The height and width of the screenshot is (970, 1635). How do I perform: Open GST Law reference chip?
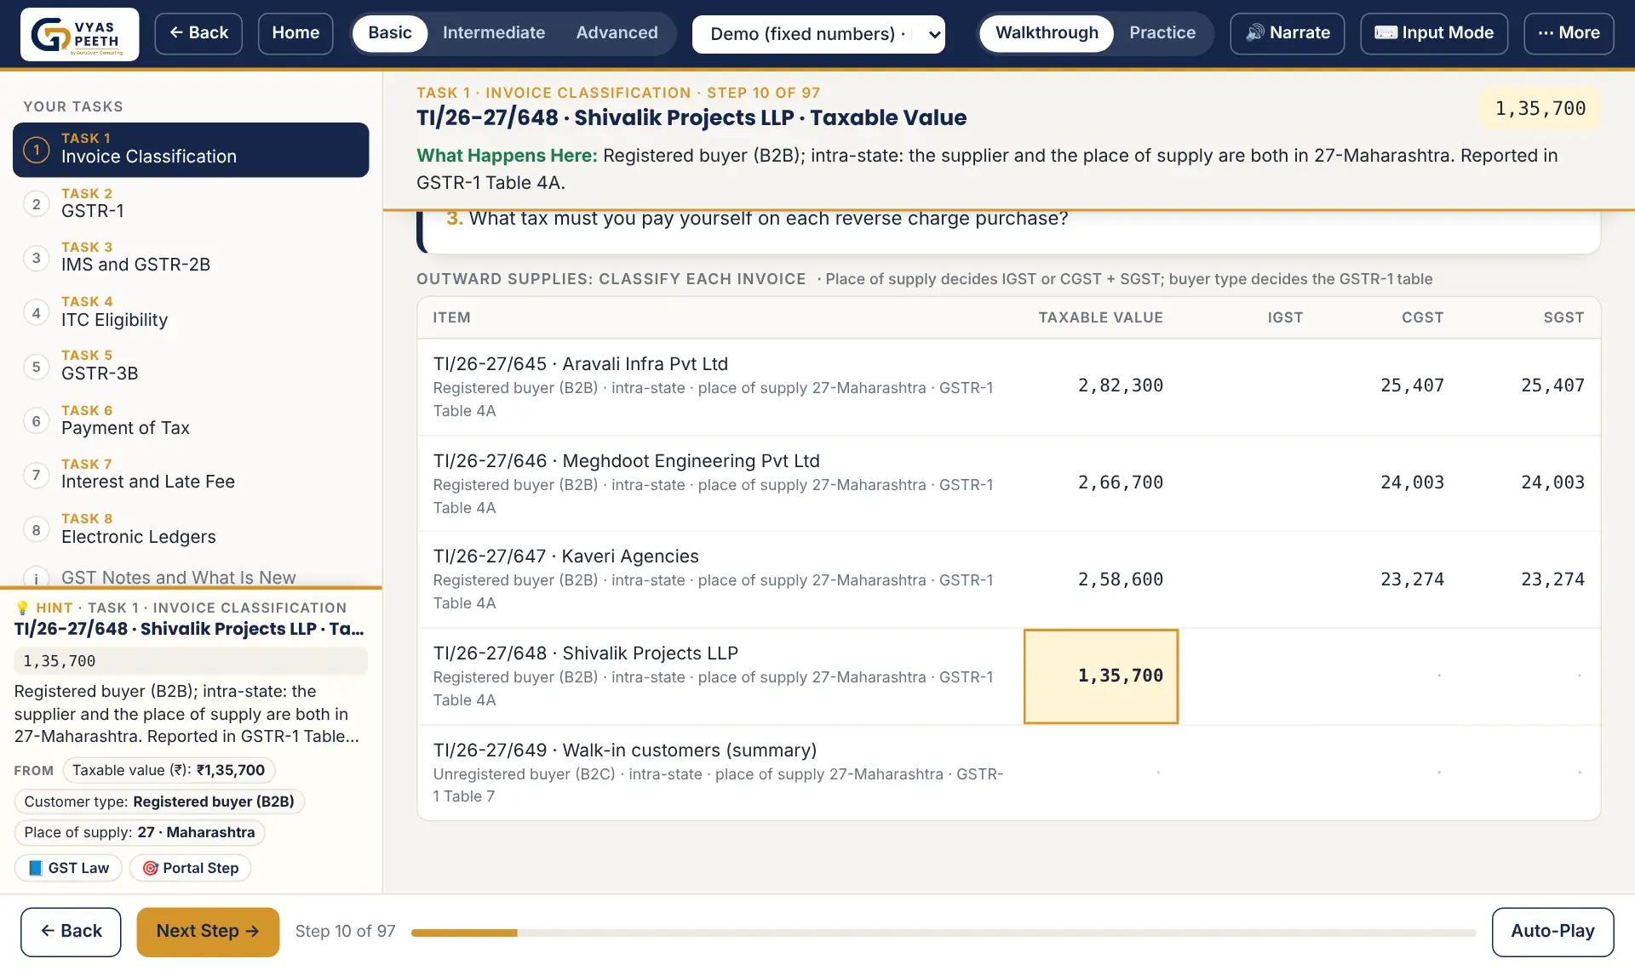point(69,868)
